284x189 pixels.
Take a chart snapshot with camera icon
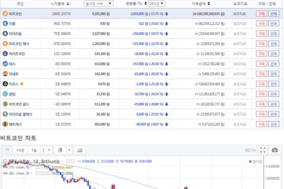(x=275, y=150)
